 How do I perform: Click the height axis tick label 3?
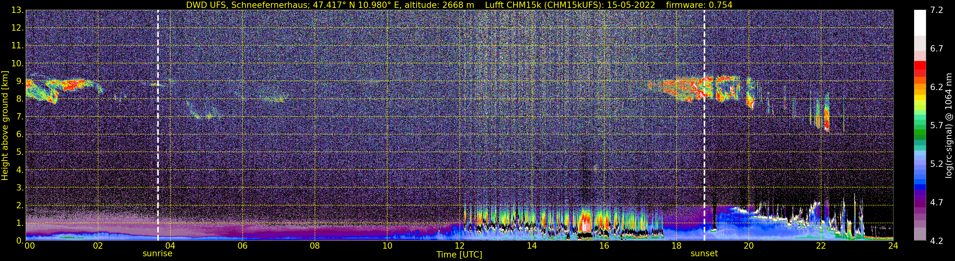point(20,188)
